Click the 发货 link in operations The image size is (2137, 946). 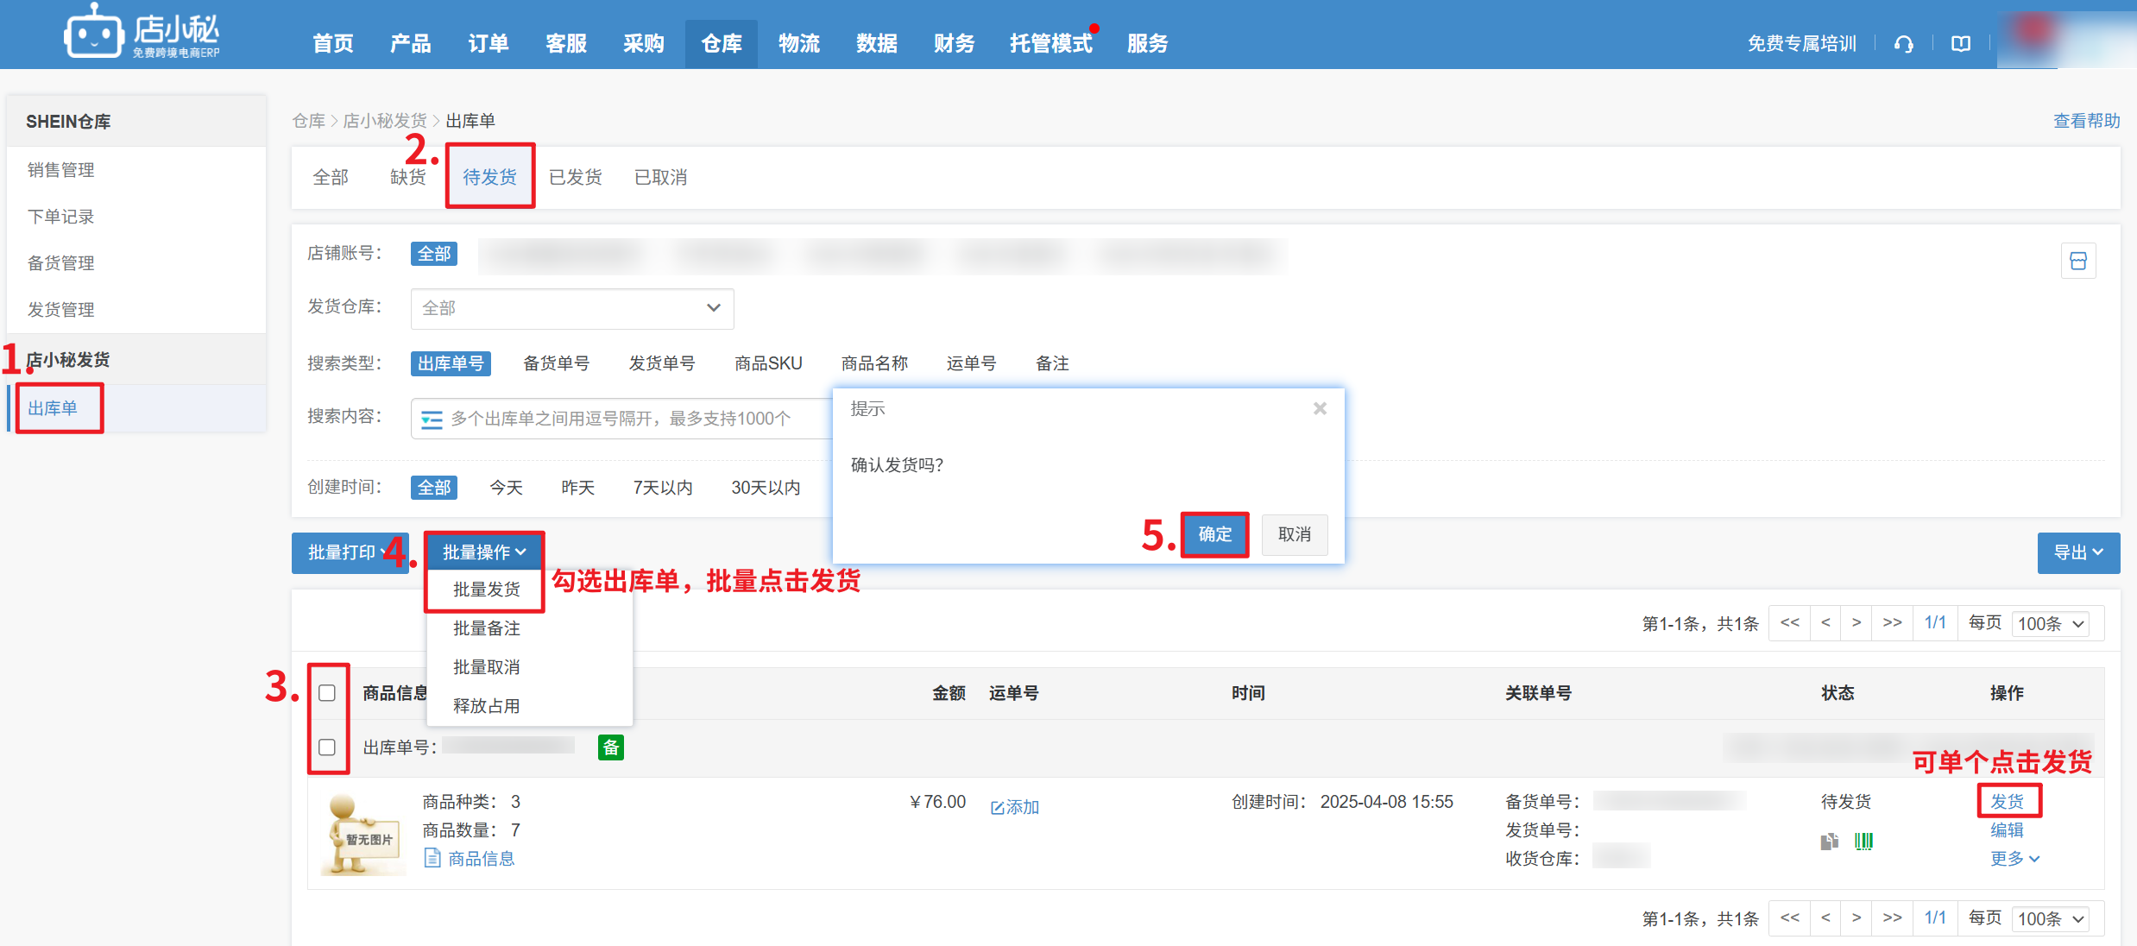pyautogui.click(x=2007, y=802)
